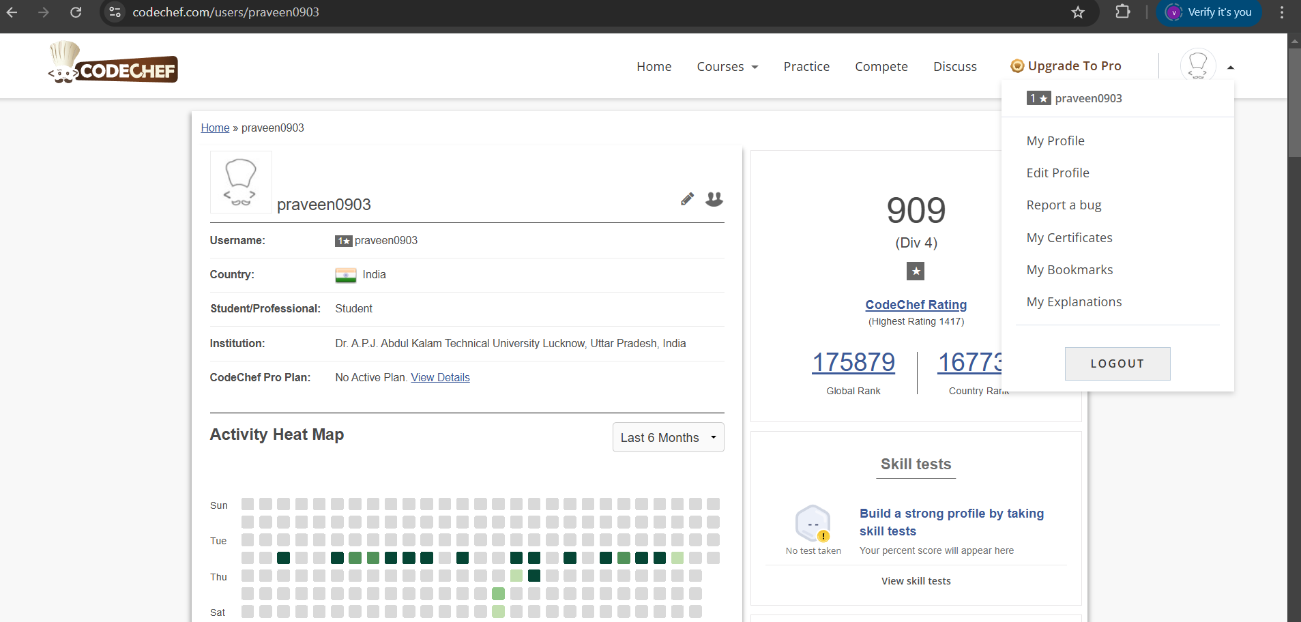Viewport: 1301px width, 622px height.
Task: Click Build a strong profile by taking skill tests
Action: pyautogui.click(x=952, y=522)
